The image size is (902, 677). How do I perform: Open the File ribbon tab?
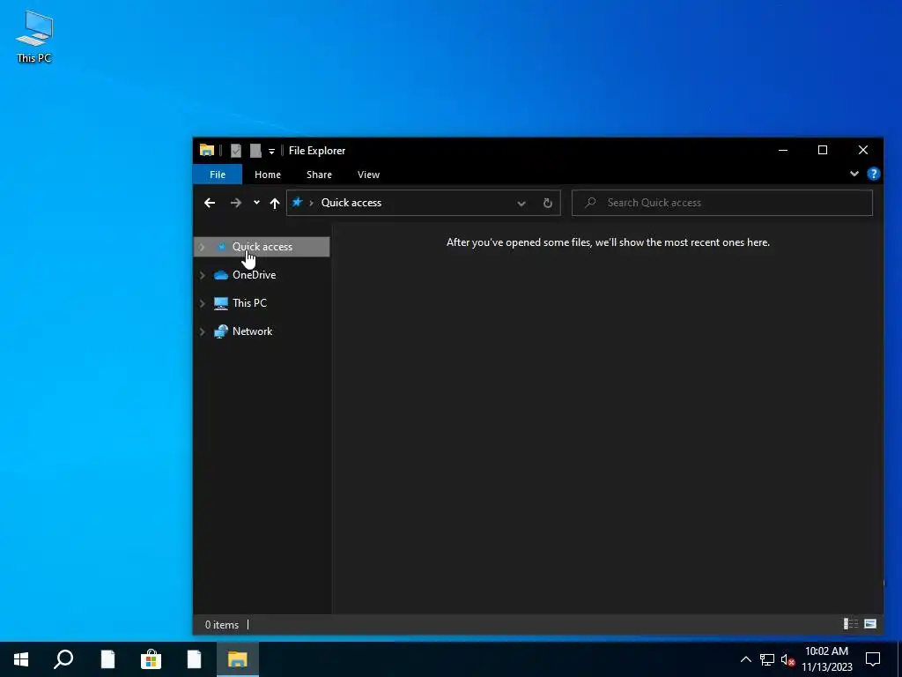(218, 175)
